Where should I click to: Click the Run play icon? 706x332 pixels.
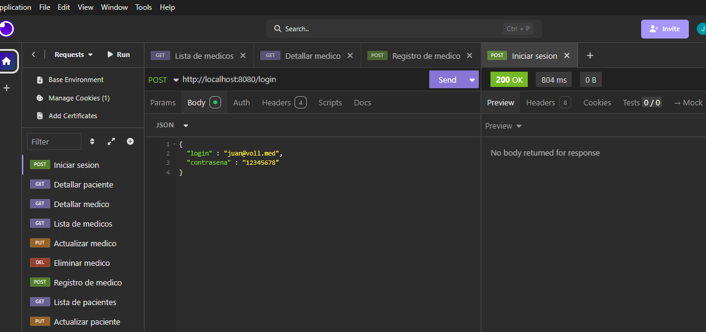[110, 55]
